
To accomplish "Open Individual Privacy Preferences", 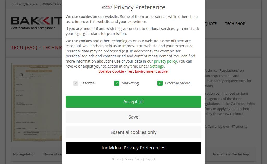I will pos(133,148).
